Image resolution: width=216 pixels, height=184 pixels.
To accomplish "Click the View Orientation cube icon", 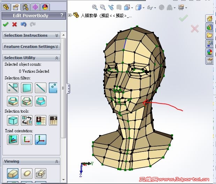I will pos(127,7).
